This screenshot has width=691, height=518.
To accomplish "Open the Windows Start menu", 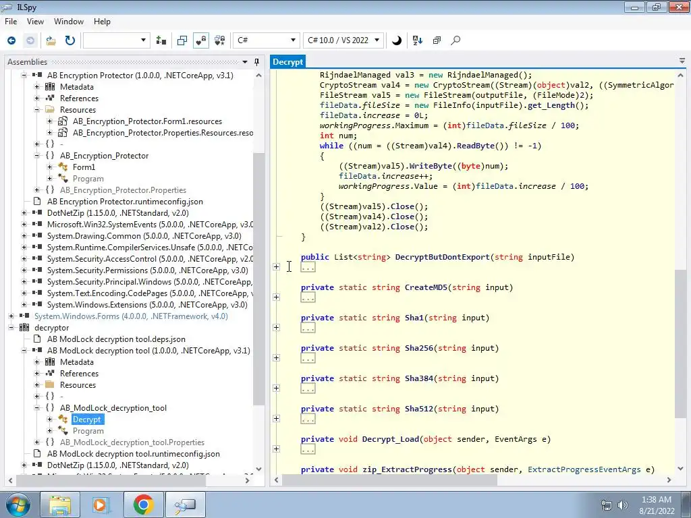I will point(17,505).
